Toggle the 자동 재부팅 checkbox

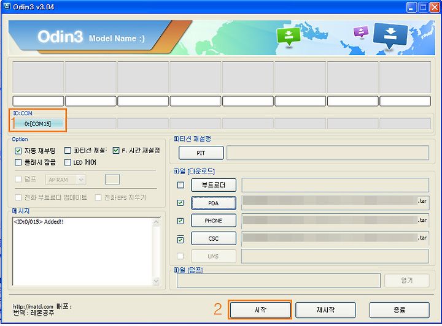pyautogui.click(x=18, y=151)
